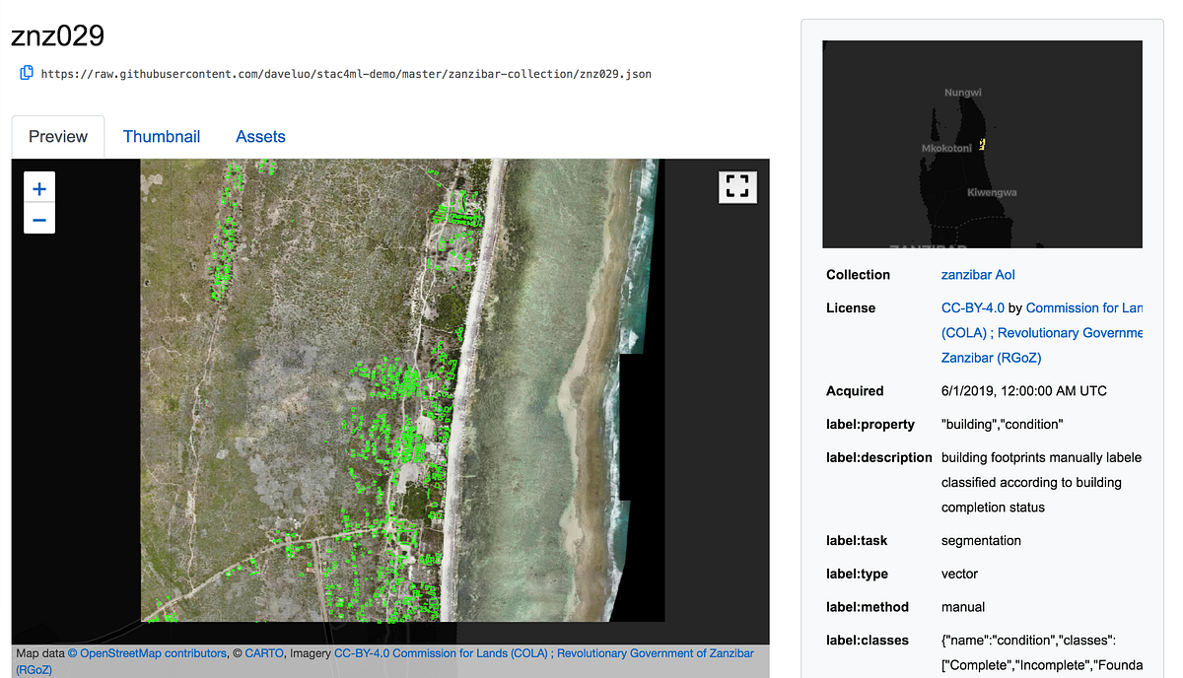The height and width of the screenshot is (678, 1183).
Task: Click the label:method value manual
Action: click(963, 607)
